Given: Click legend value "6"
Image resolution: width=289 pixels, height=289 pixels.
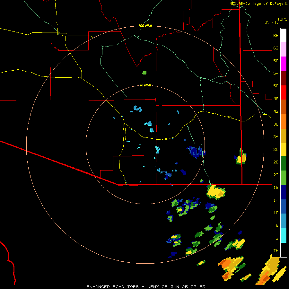Looking at the screenshot, I should coord(277,225).
